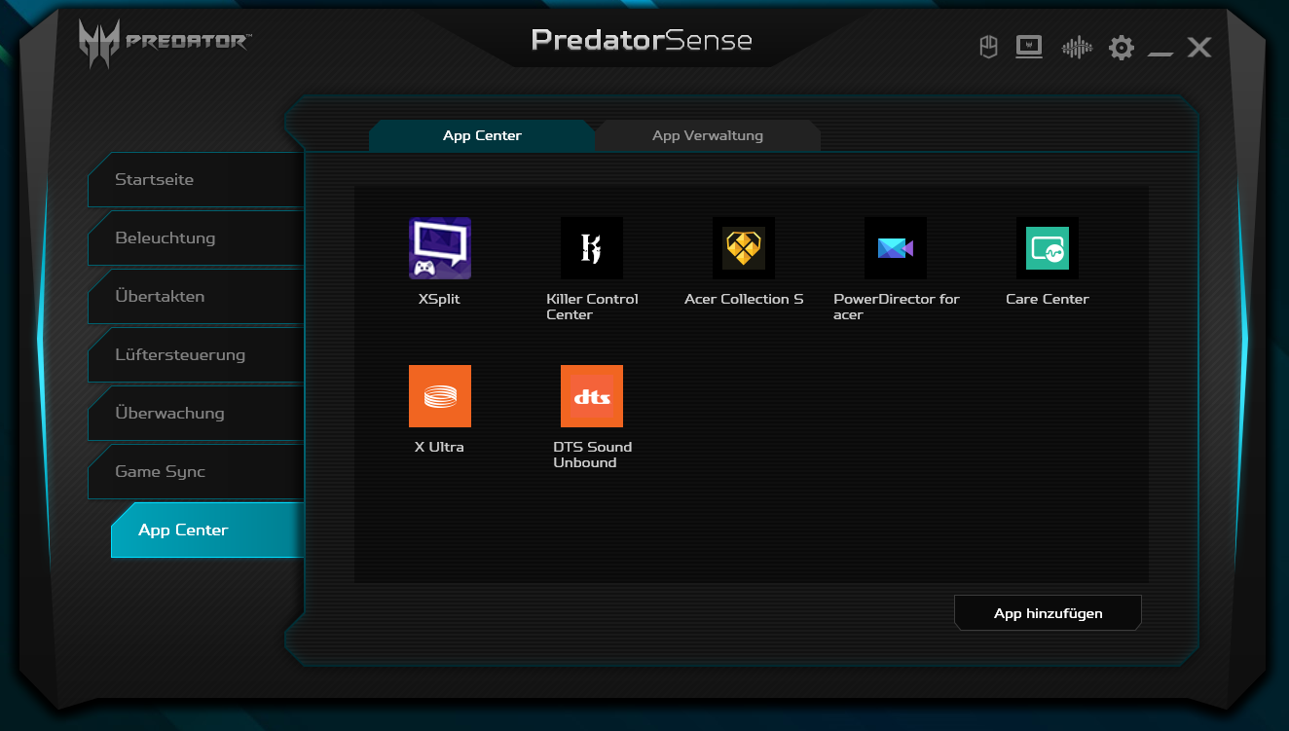The image size is (1289, 731).
Task: Click the Care Center label text
Action: point(1048,299)
